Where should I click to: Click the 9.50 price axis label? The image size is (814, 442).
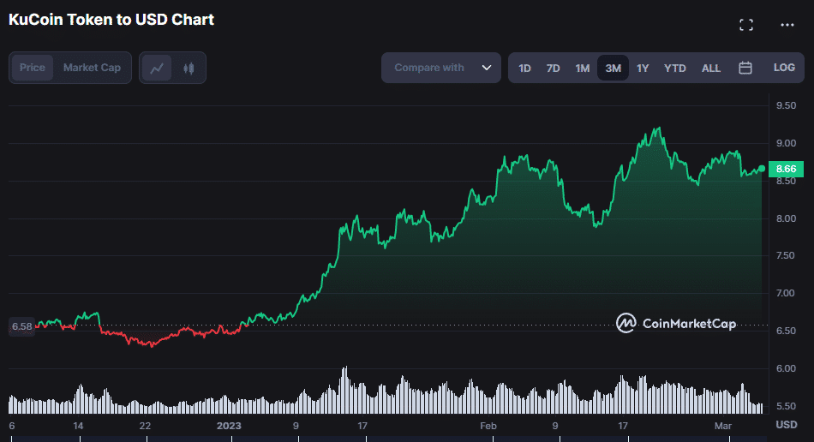(786, 106)
